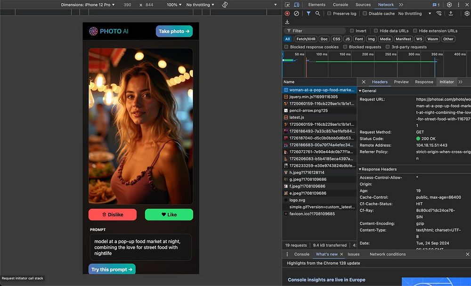471x286 pixels.
Task: Select the Fetch/XHR filter chip
Action: click(305, 39)
